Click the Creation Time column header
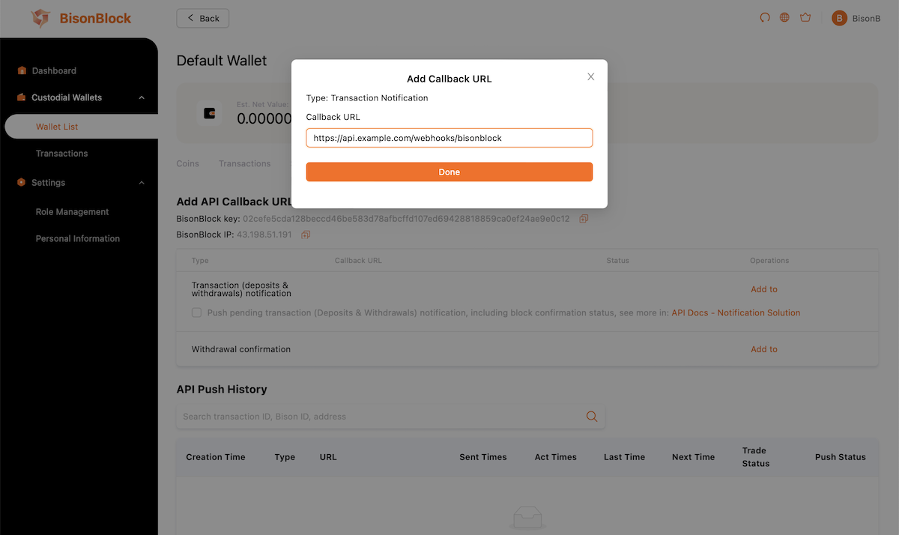Screen dimensions: 899x535 coord(216,457)
